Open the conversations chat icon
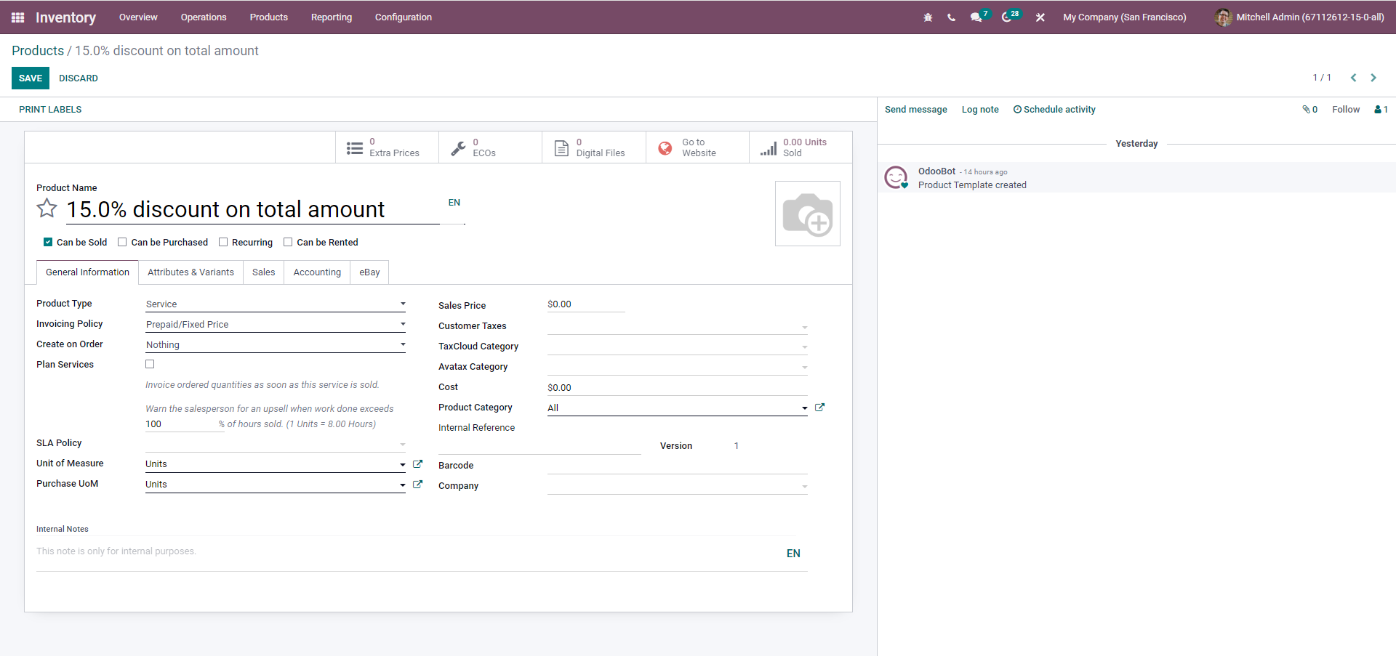Image resolution: width=1396 pixels, height=656 pixels. [976, 17]
